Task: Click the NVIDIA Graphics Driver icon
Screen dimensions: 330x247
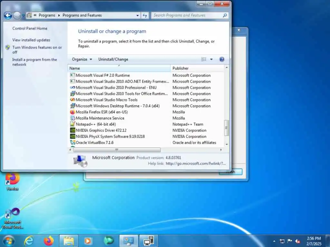Action: point(73,130)
